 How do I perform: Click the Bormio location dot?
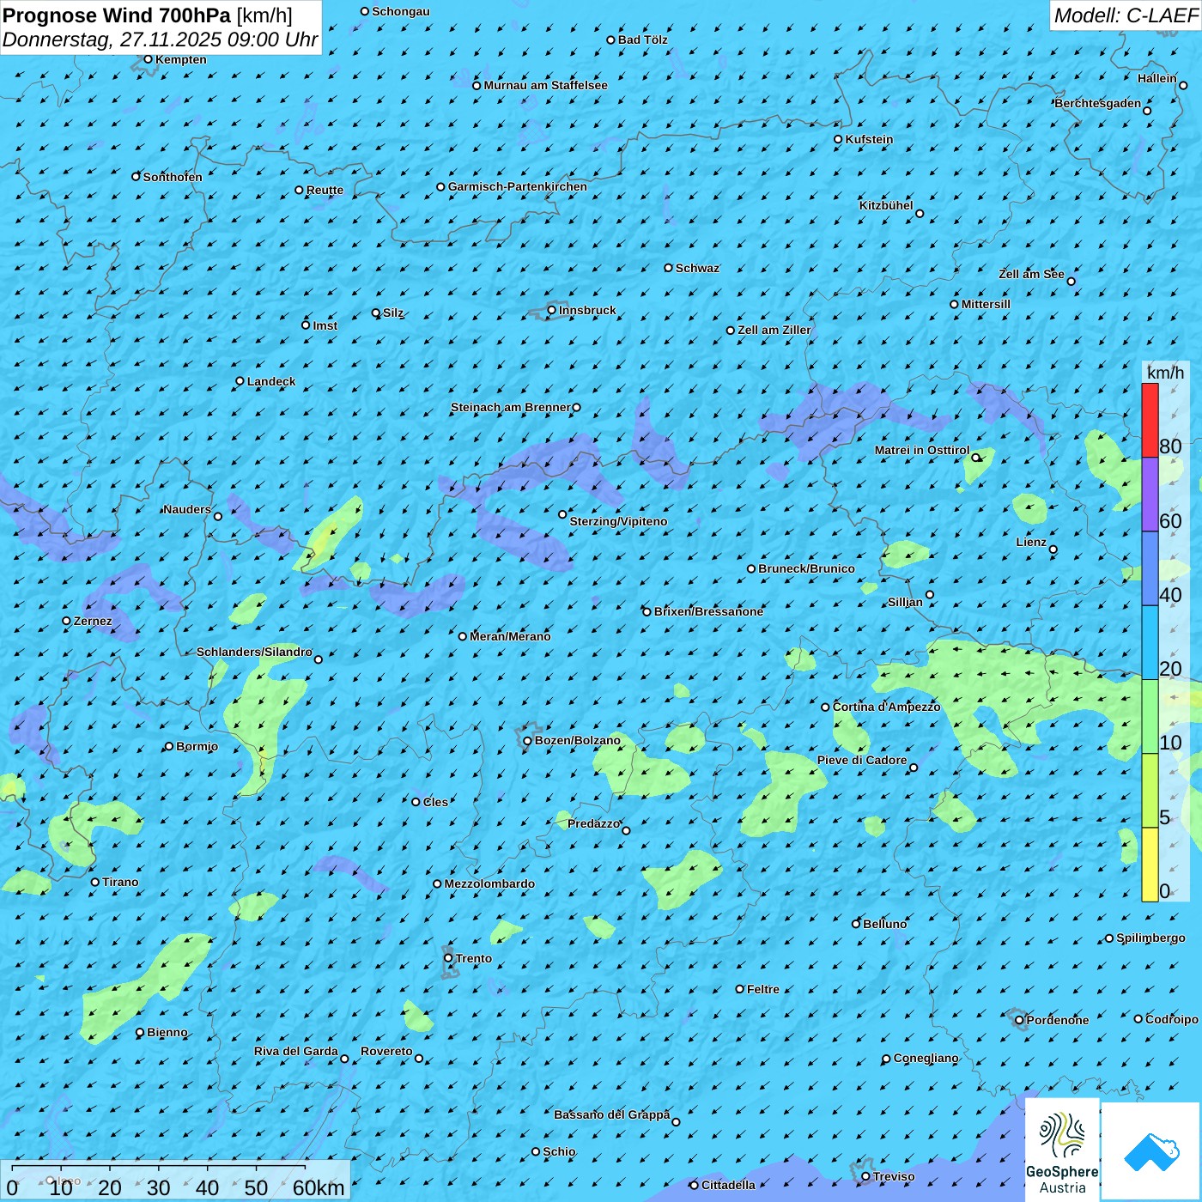click(x=169, y=747)
